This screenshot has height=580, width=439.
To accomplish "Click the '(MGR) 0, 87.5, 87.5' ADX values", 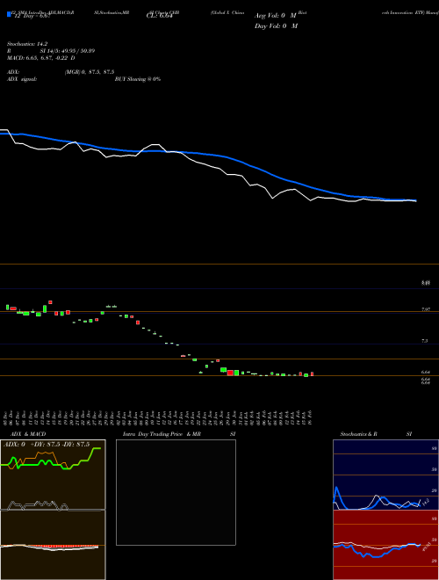I will 89,72.
